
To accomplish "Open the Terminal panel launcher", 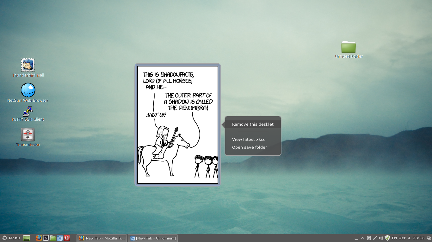I will point(46,238).
